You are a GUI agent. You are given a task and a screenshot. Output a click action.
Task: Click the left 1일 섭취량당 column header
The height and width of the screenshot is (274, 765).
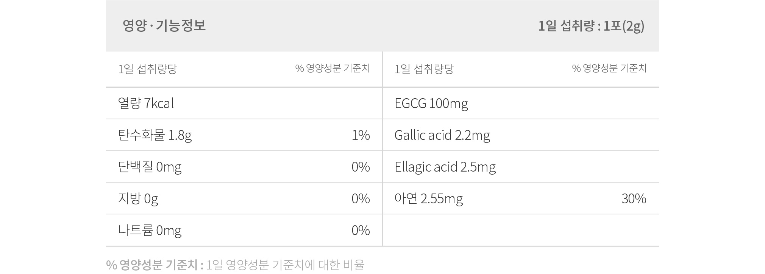pyautogui.click(x=147, y=69)
